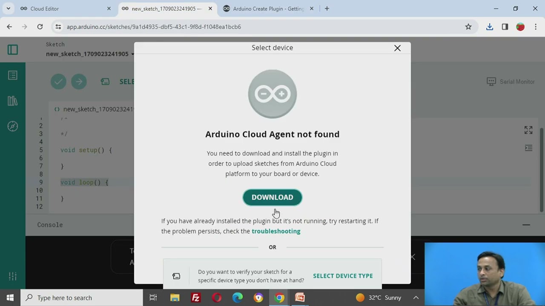
Task: View site information icon
Action: [58, 27]
